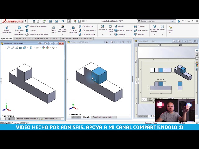Choose Saliente/Base barrido
Image resolution: width=199 pixels, height=149 pixels.
tap(36, 26)
